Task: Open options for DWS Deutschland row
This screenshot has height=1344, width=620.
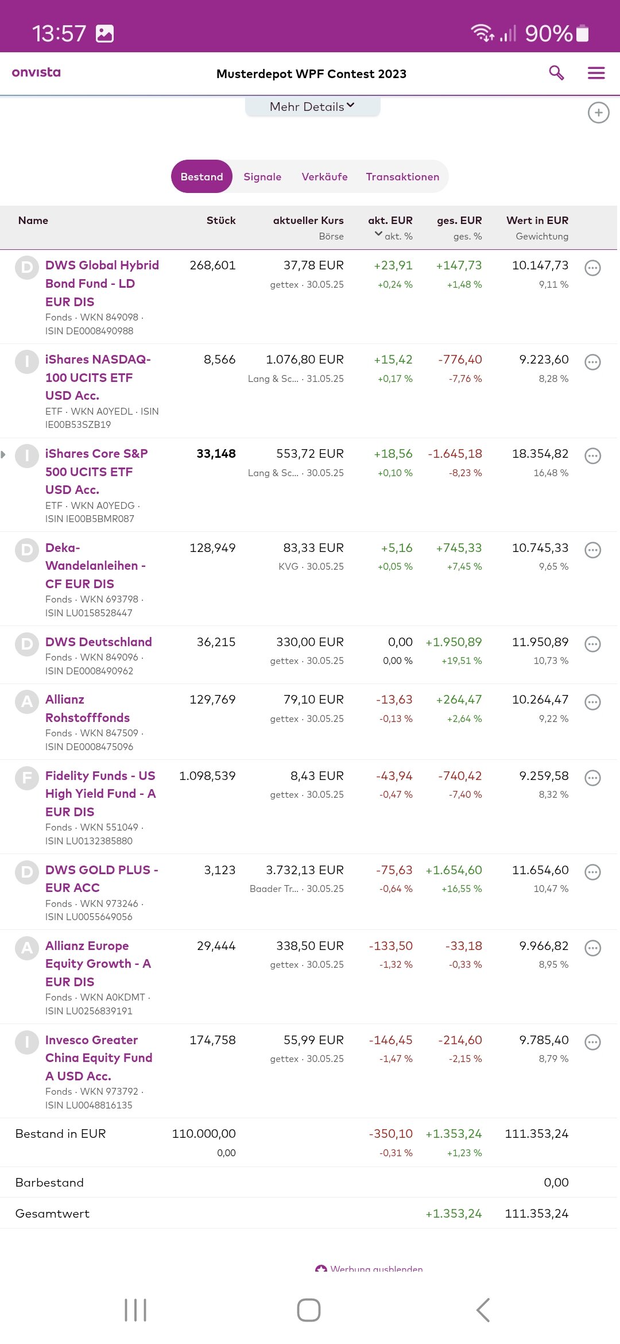Action: pyautogui.click(x=592, y=644)
